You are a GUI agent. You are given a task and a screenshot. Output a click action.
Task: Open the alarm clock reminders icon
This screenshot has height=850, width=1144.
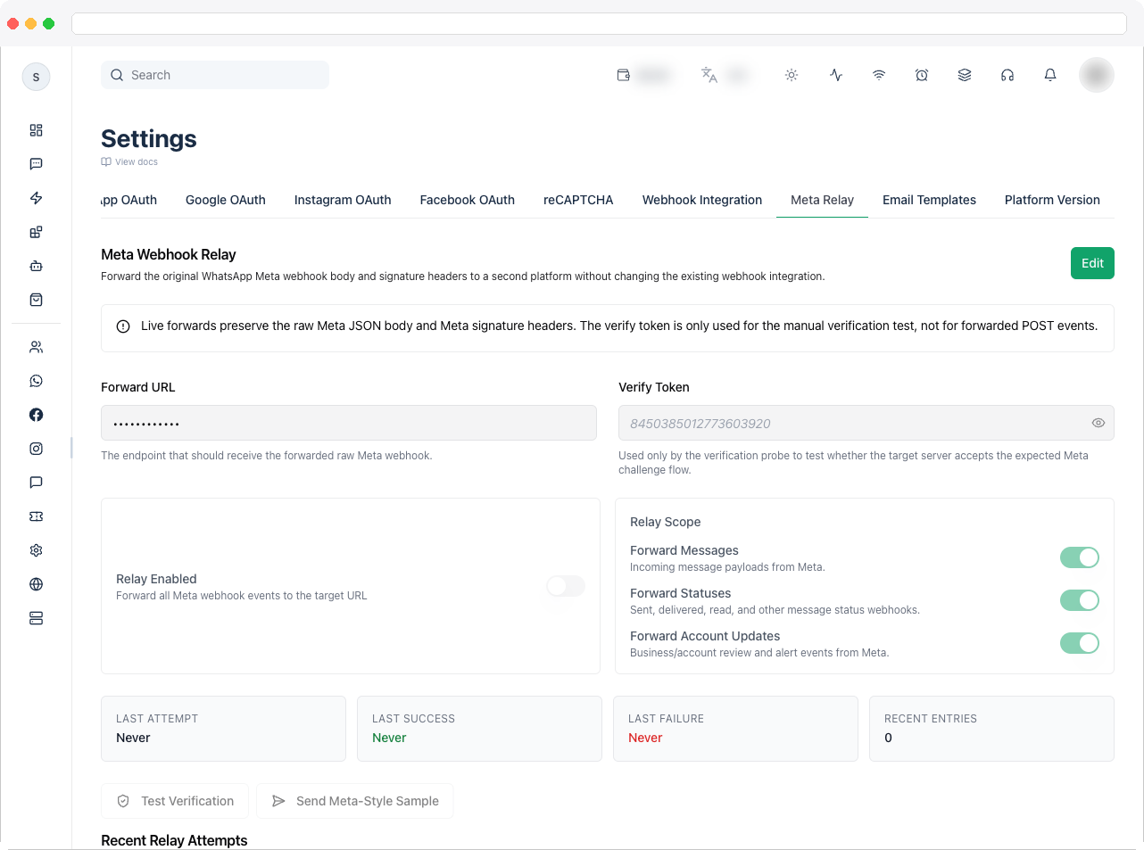pos(922,75)
